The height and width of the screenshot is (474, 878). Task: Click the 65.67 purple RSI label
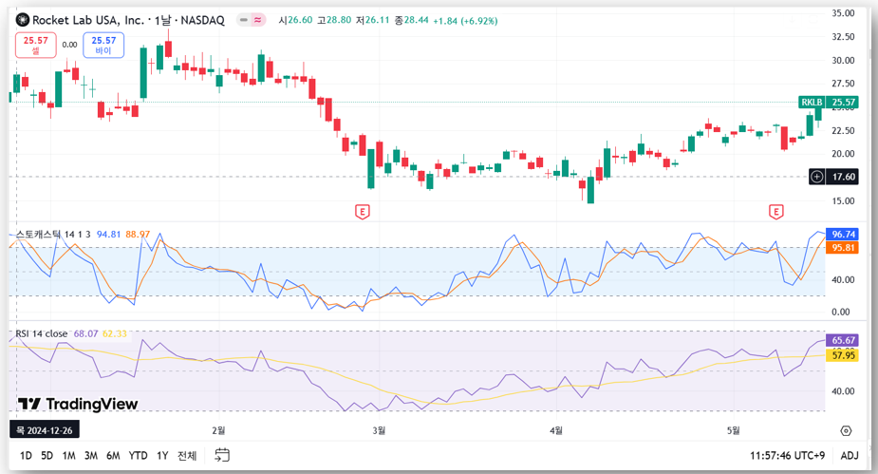(843, 340)
